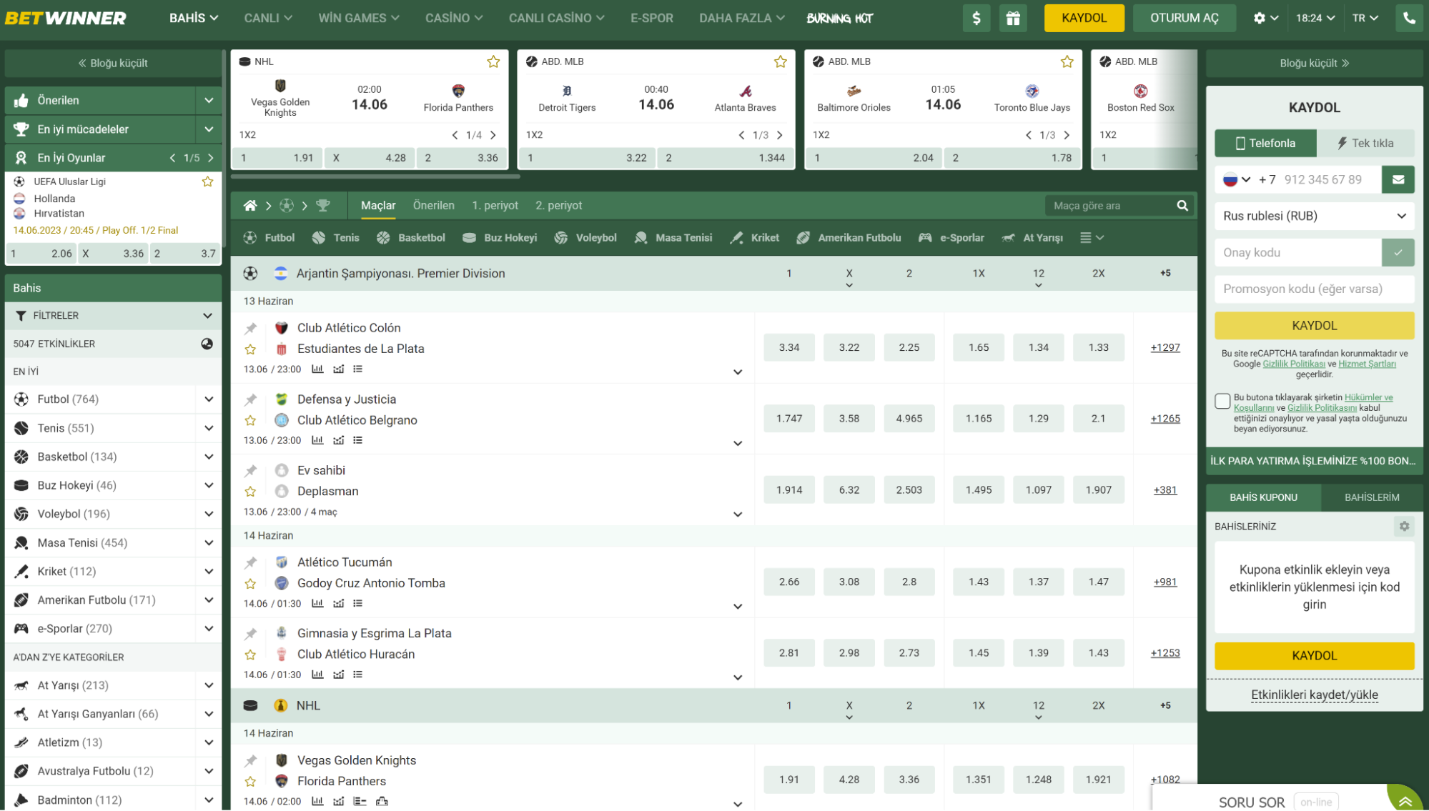
Task: Expand the Futbol (764) sidebar category
Action: tap(209, 399)
